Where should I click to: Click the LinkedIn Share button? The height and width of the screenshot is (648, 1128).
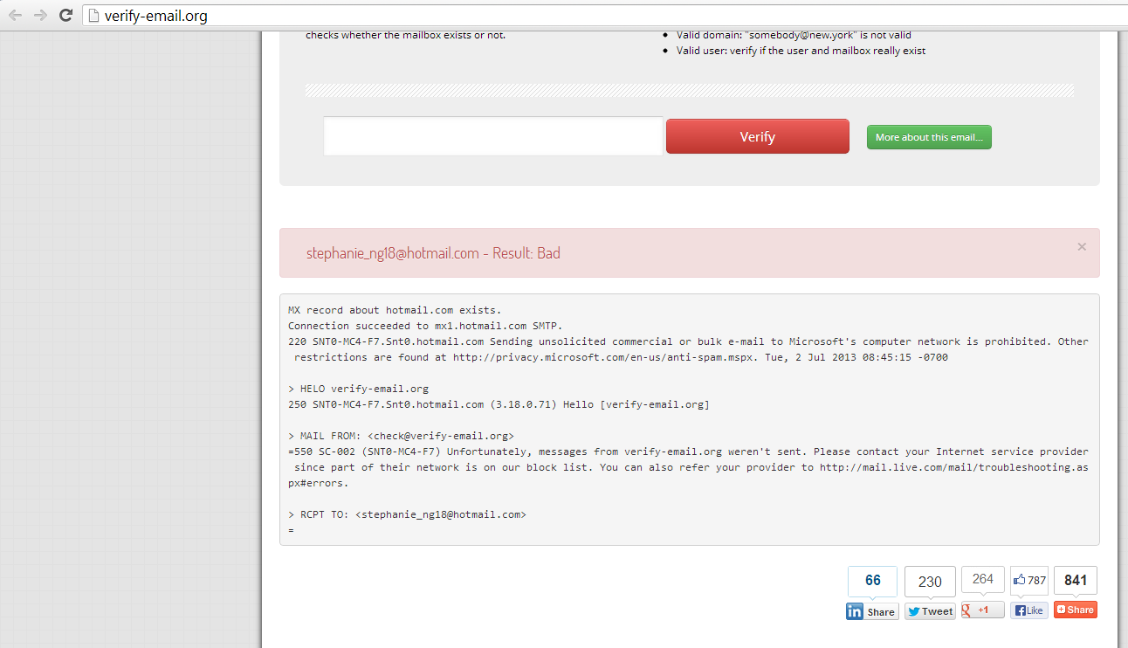click(x=872, y=611)
